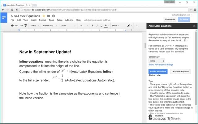198x124 pixels.
Task: Click the left indent marker on ruler
Action: click(19, 30)
